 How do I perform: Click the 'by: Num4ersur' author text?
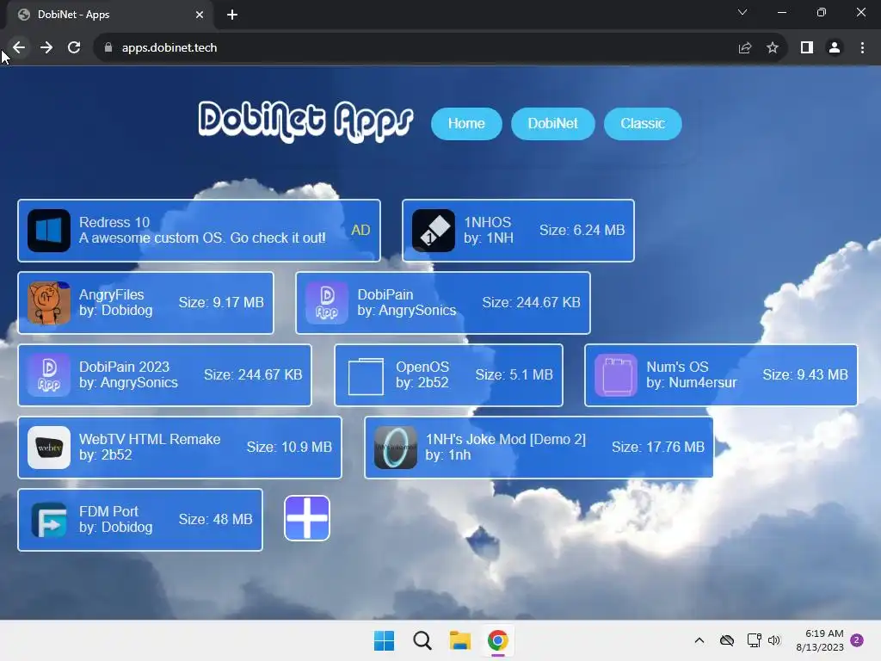click(x=692, y=383)
